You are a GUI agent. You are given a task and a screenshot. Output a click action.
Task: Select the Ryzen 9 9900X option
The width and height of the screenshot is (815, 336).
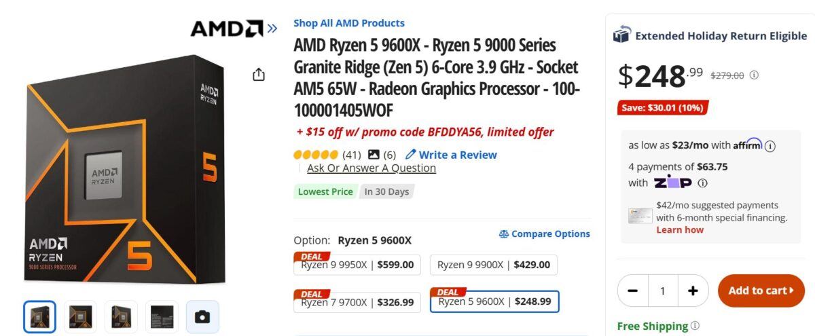(494, 265)
